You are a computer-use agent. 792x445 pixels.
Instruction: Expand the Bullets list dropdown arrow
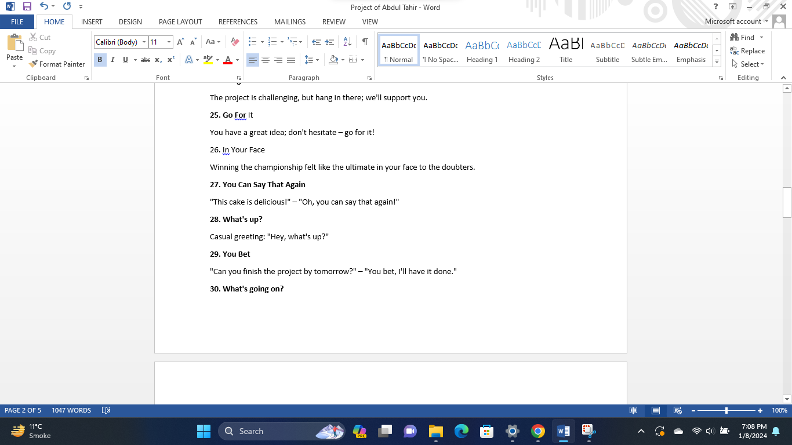[x=262, y=42]
